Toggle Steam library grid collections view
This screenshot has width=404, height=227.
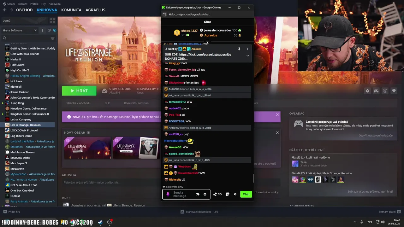52,20
